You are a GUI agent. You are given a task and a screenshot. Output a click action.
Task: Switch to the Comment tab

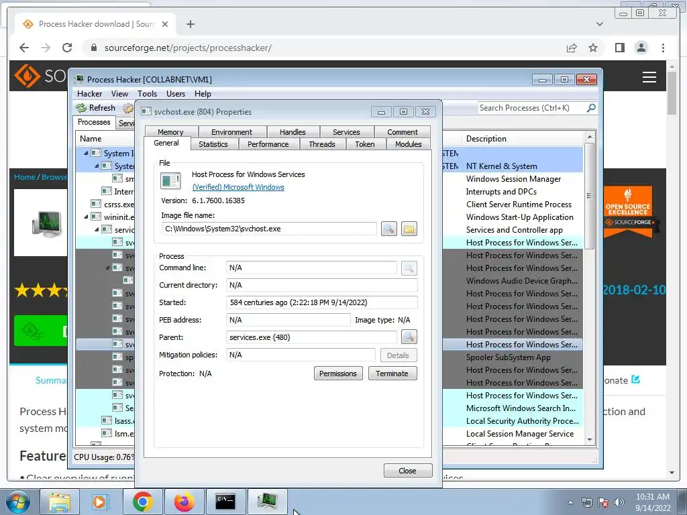tap(403, 132)
